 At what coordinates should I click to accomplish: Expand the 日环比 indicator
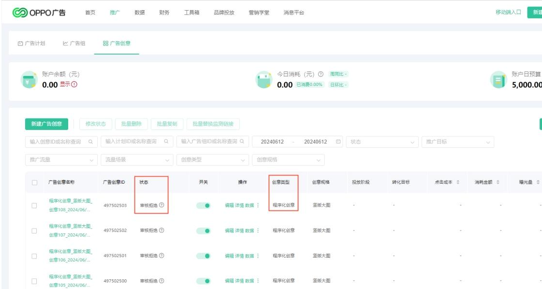338,85
